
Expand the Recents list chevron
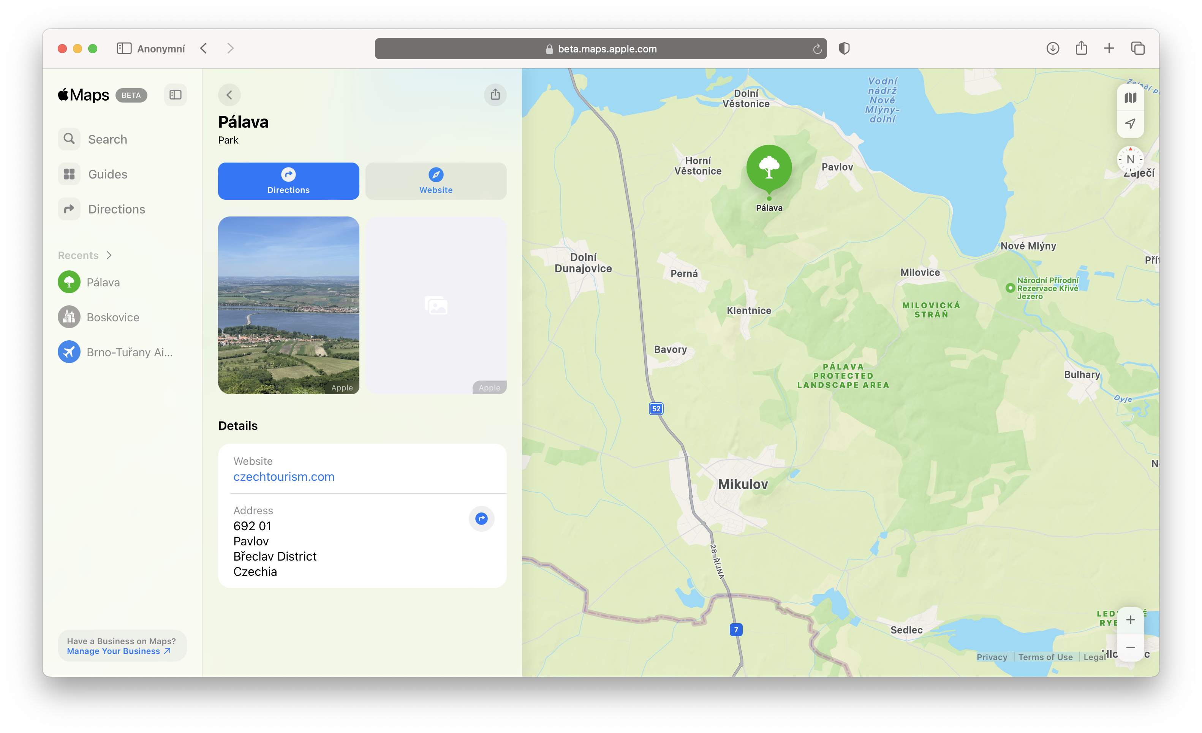tap(109, 254)
